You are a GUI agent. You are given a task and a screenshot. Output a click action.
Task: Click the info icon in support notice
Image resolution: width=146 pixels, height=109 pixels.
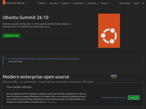point(5,59)
